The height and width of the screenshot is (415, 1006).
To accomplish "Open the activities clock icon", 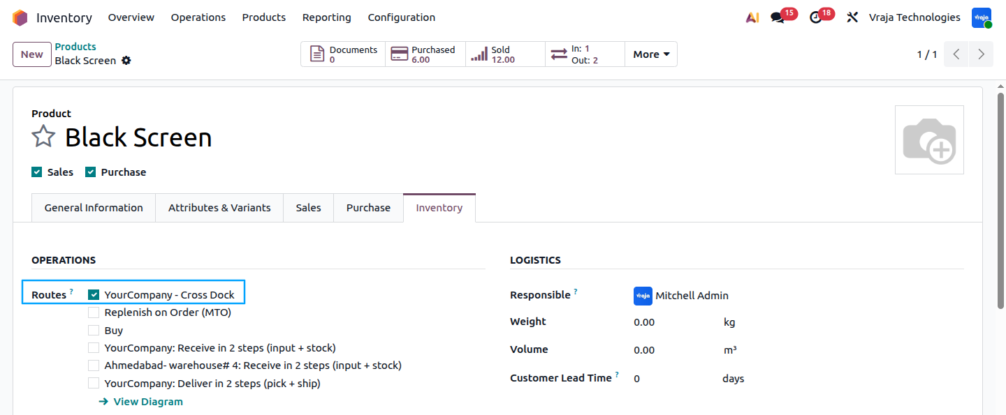I will (x=816, y=17).
